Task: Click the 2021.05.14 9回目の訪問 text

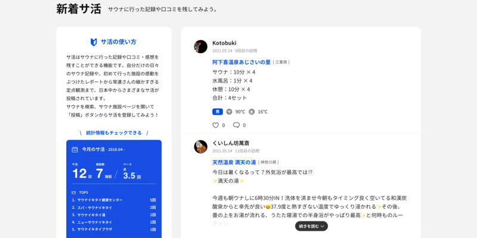Action: click(234, 51)
